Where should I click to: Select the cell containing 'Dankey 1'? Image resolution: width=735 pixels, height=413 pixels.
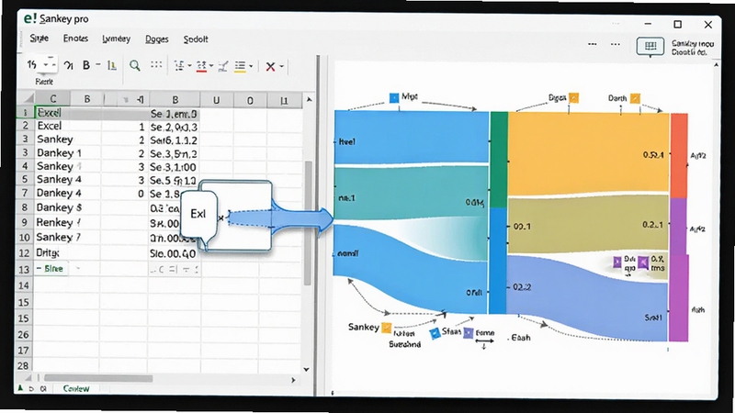pyautogui.click(x=68, y=152)
